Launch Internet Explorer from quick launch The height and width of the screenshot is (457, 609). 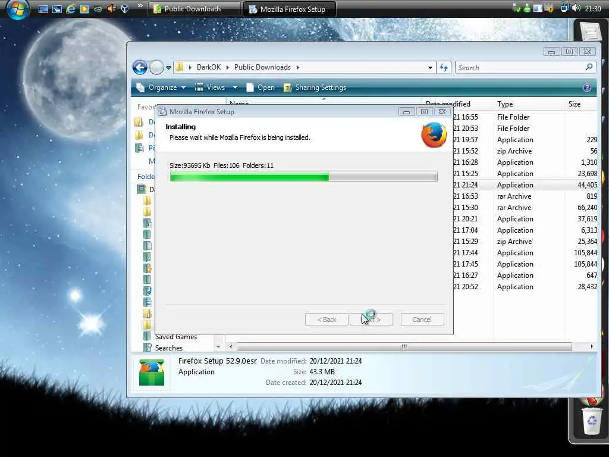[x=71, y=9]
